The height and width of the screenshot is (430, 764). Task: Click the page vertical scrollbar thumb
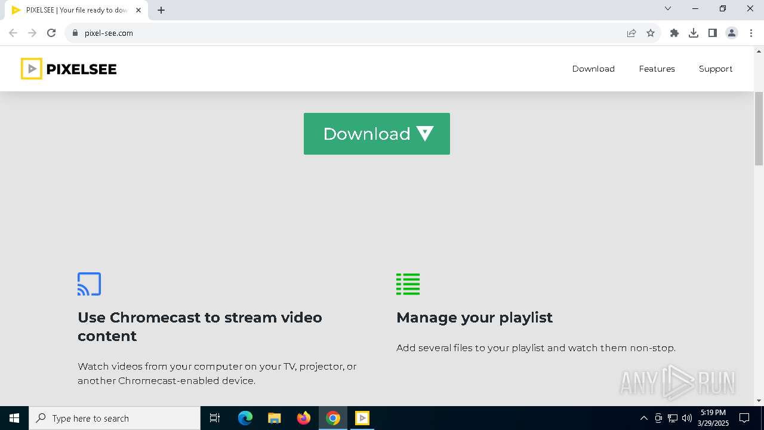[759, 129]
